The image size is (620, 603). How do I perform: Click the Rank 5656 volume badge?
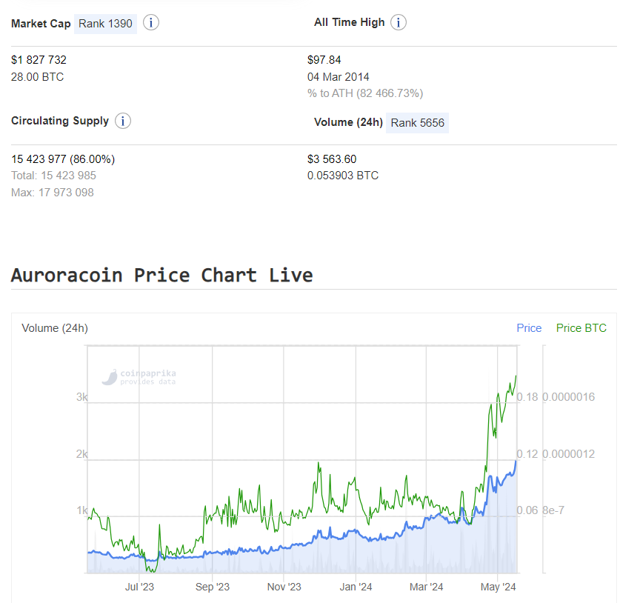417,123
